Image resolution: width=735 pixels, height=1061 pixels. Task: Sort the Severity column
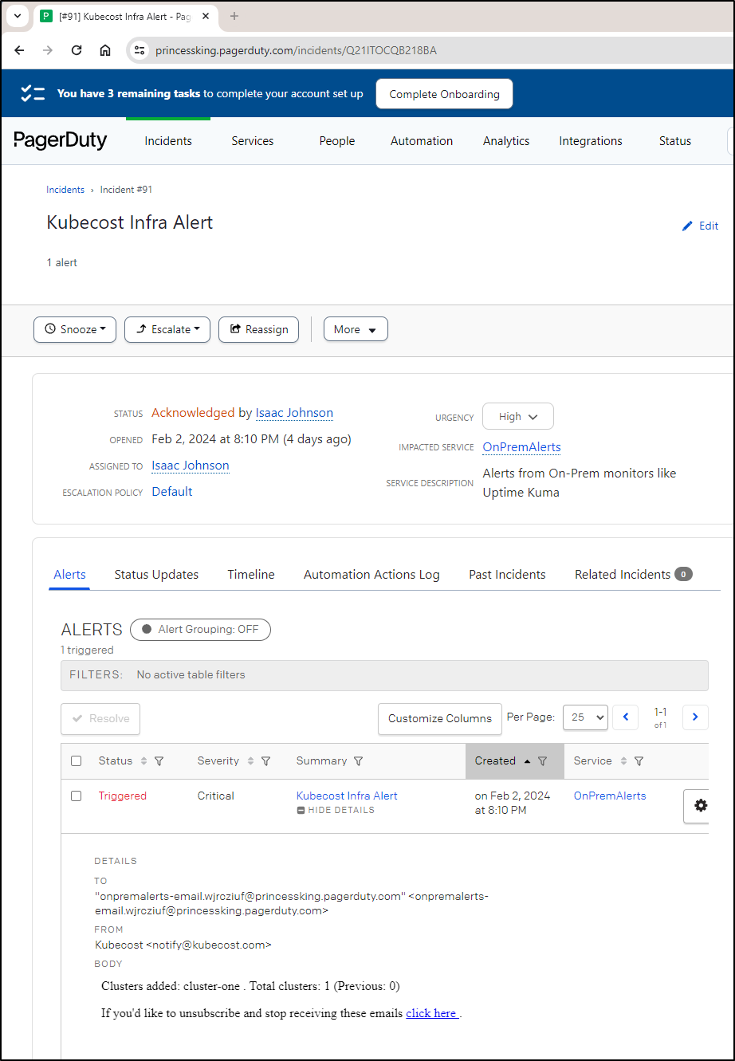point(250,761)
